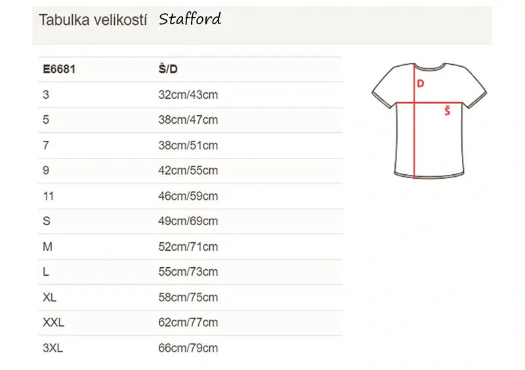Click the 32cm/43cm measurement
The width and height of the screenshot is (525, 370).
(188, 95)
